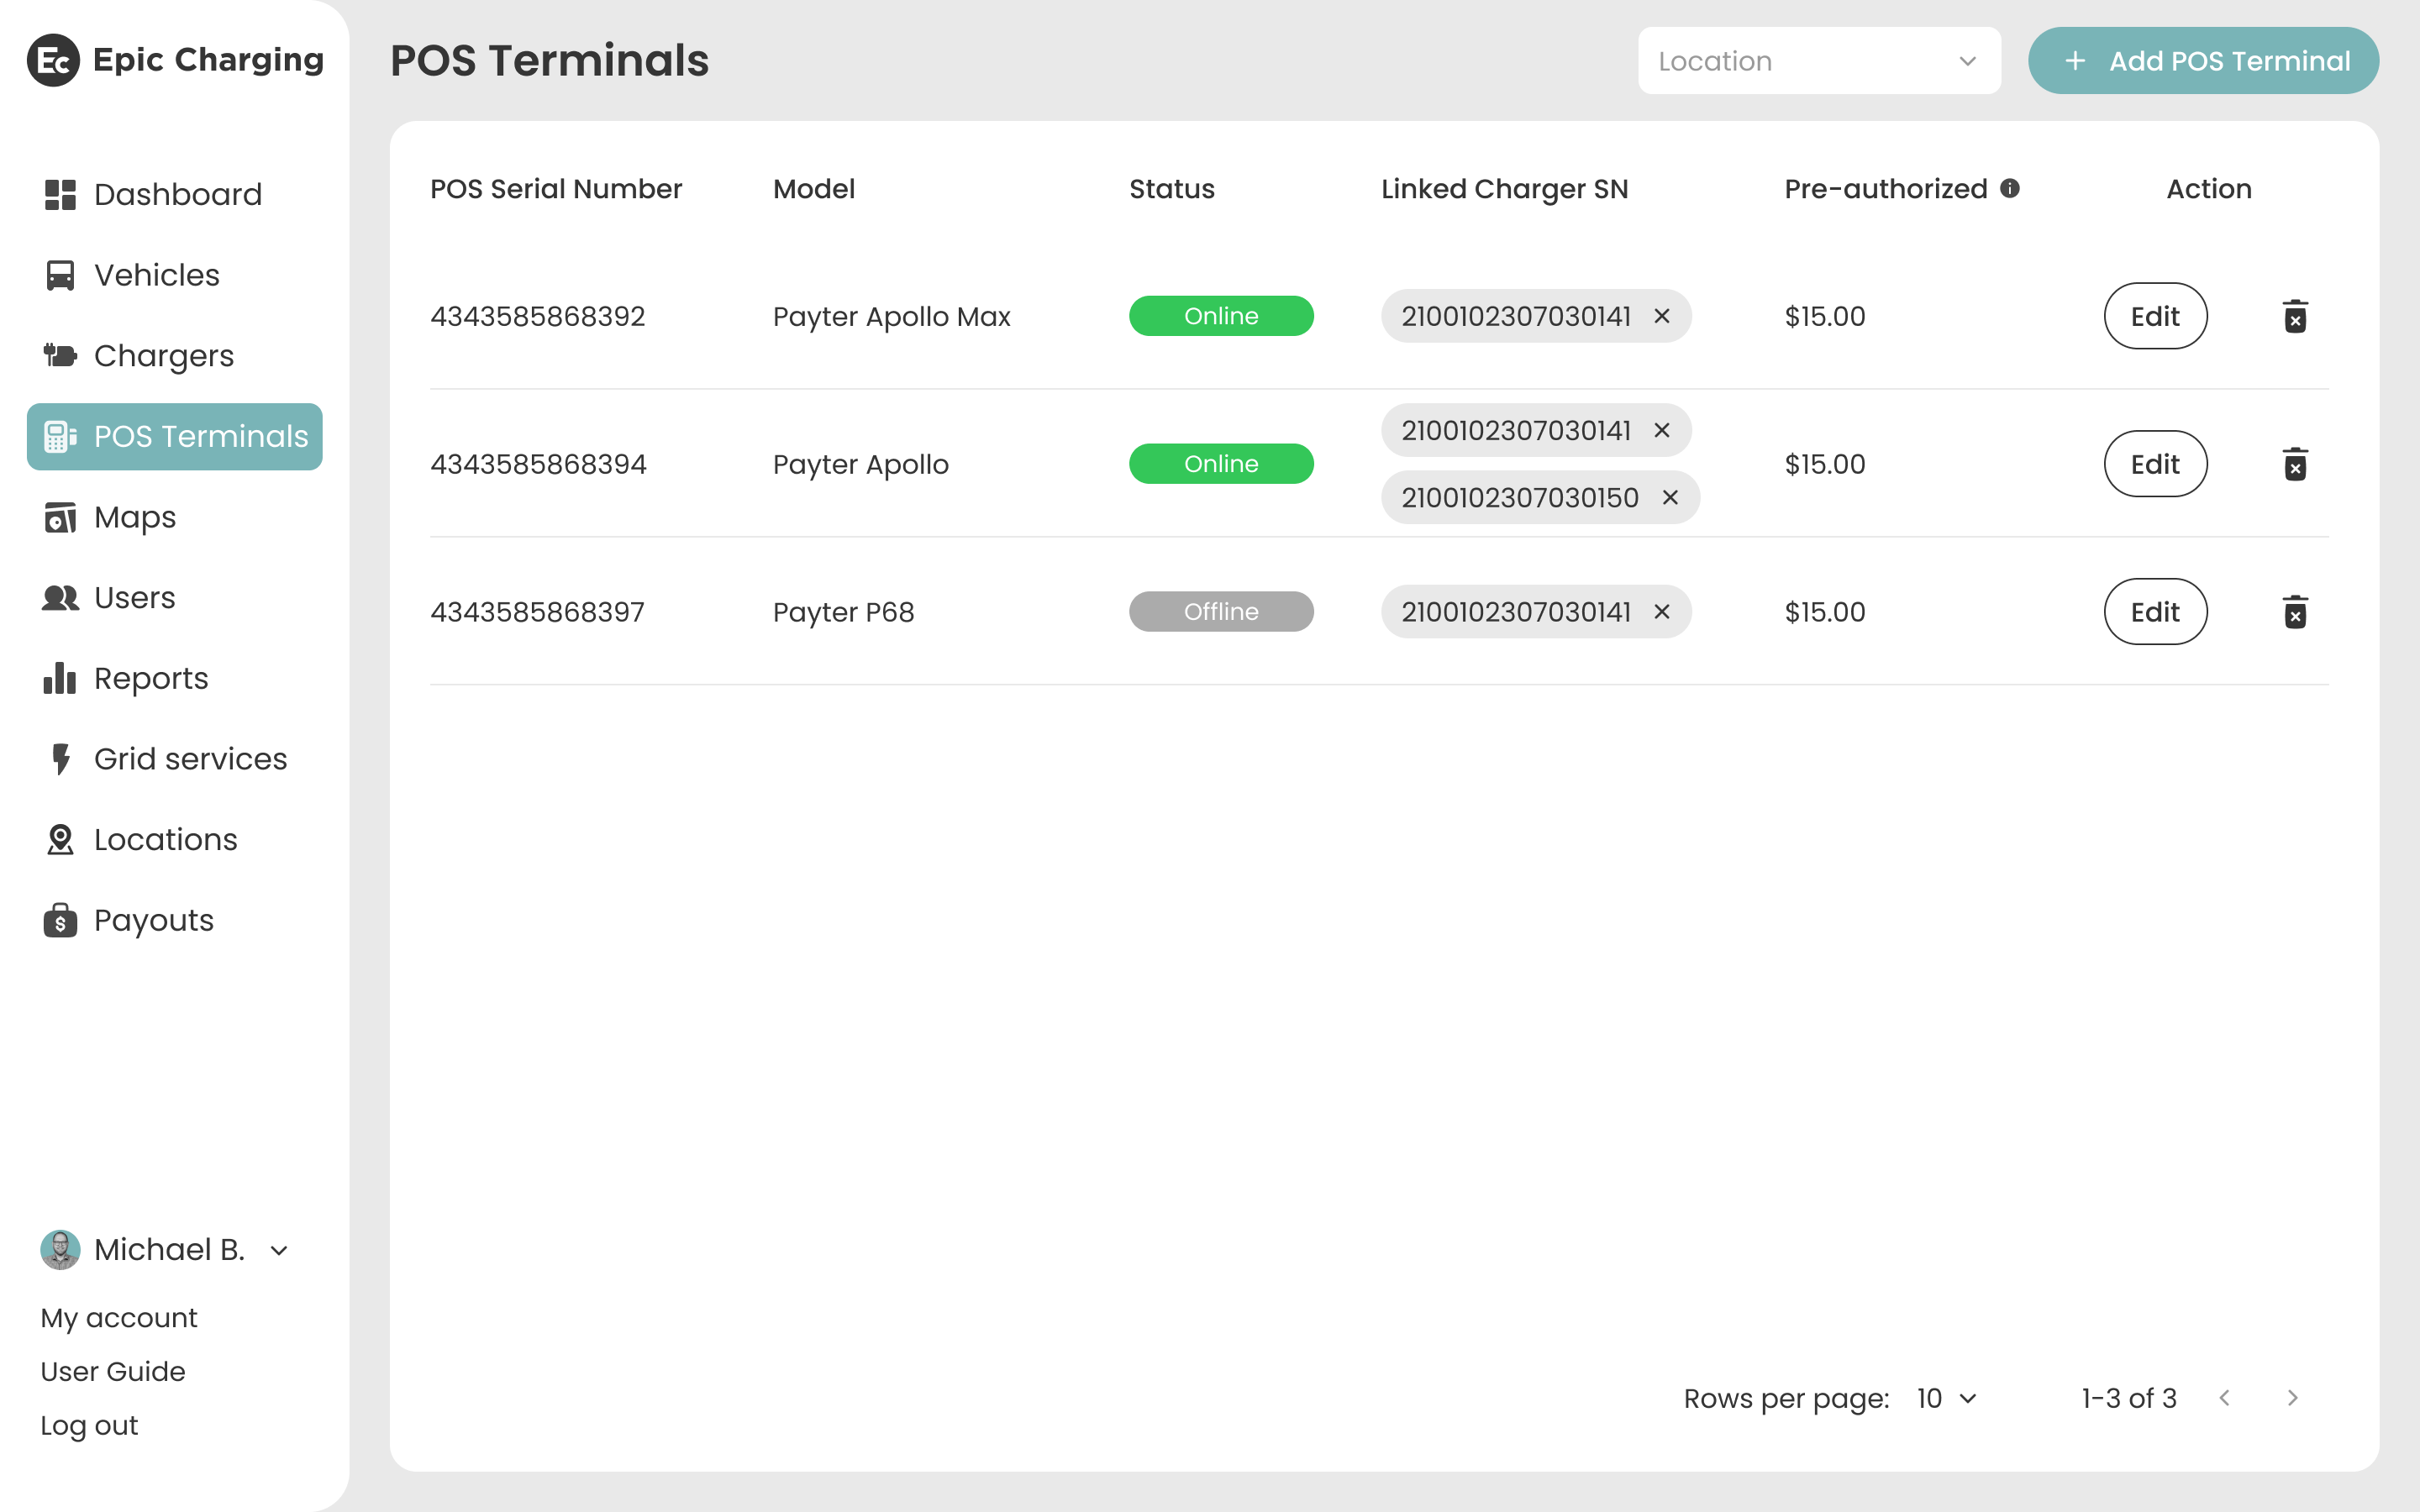The image size is (2420, 1512).
Task: Delete POS terminal 4343585868392 via trash icon
Action: [2295, 316]
